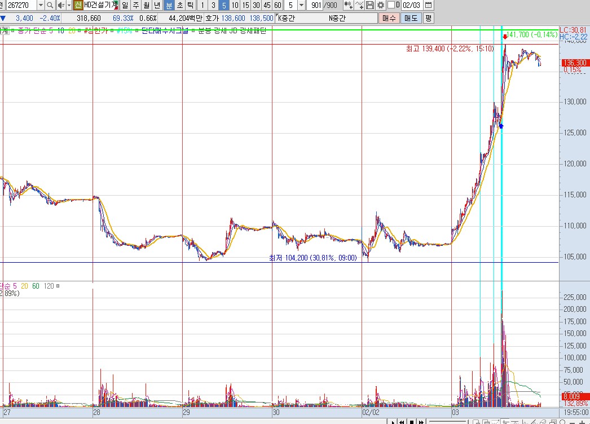This screenshot has height=424, width=590.
Task: Click the current price tag 136,300
Action: click(575, 63)
